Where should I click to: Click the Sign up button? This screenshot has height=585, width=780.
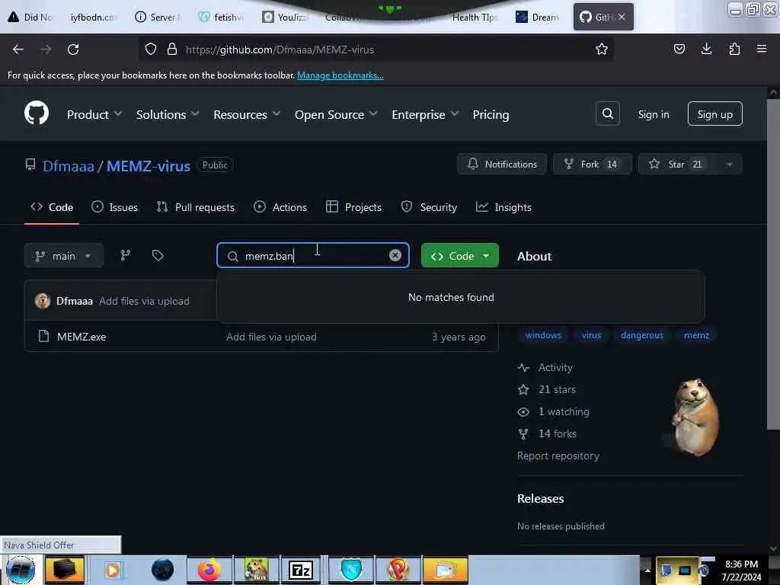tap(714, 114)
